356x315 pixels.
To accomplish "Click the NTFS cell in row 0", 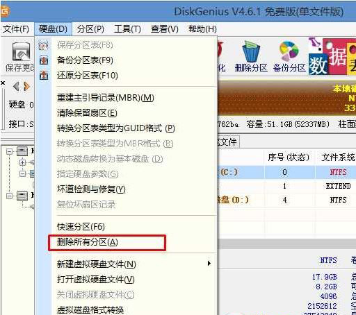I will pyautogui.click(x=338, y=172).
